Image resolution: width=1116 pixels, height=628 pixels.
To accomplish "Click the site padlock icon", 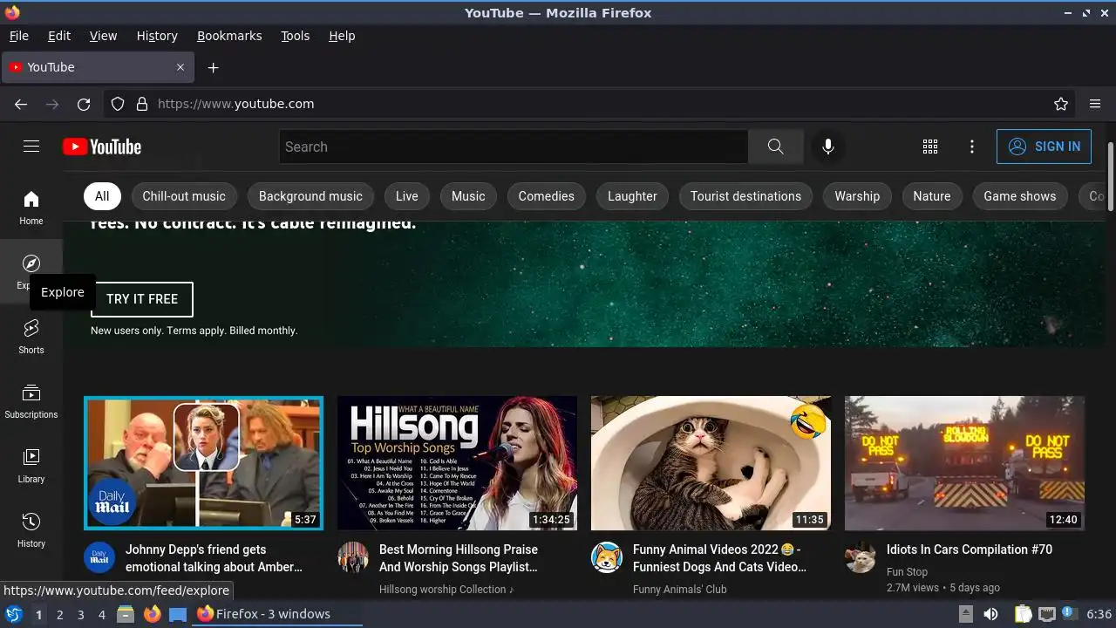I will click(x=142, y=104).
